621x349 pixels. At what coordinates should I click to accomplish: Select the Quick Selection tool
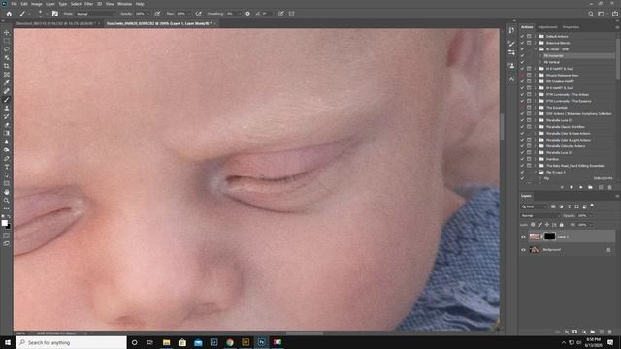point(7,57)
